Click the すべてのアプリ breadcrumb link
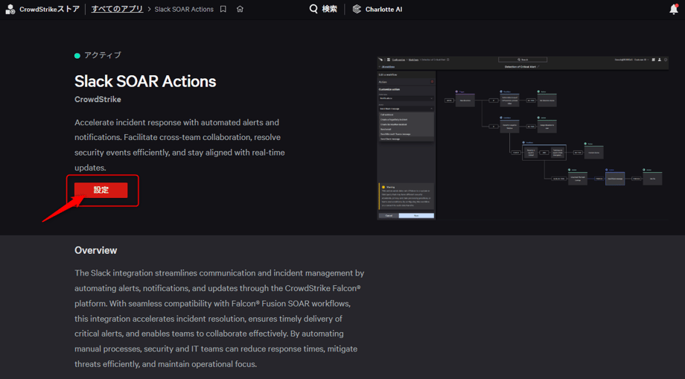 pyautogui.click(x=117, y=9)
